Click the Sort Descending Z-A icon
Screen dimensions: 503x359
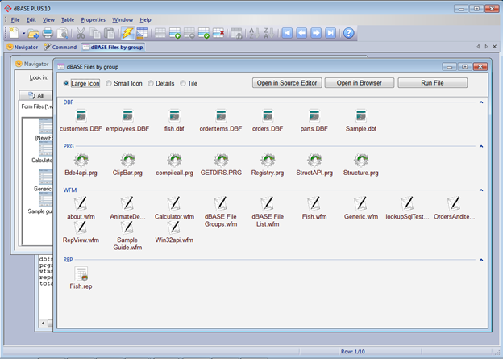[x=268, y=33]
